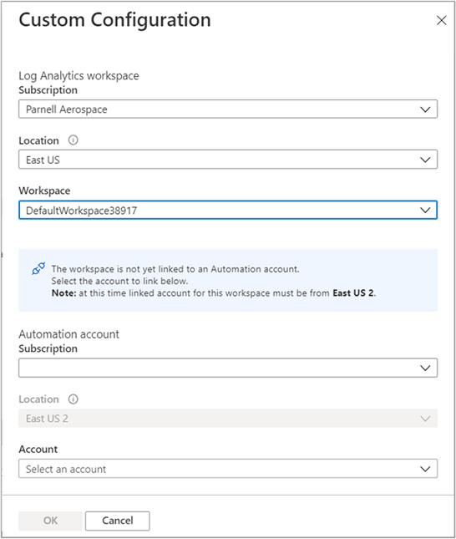Click chevron arrow on East US dropdown
456x539 pixels.
point(425,160)
